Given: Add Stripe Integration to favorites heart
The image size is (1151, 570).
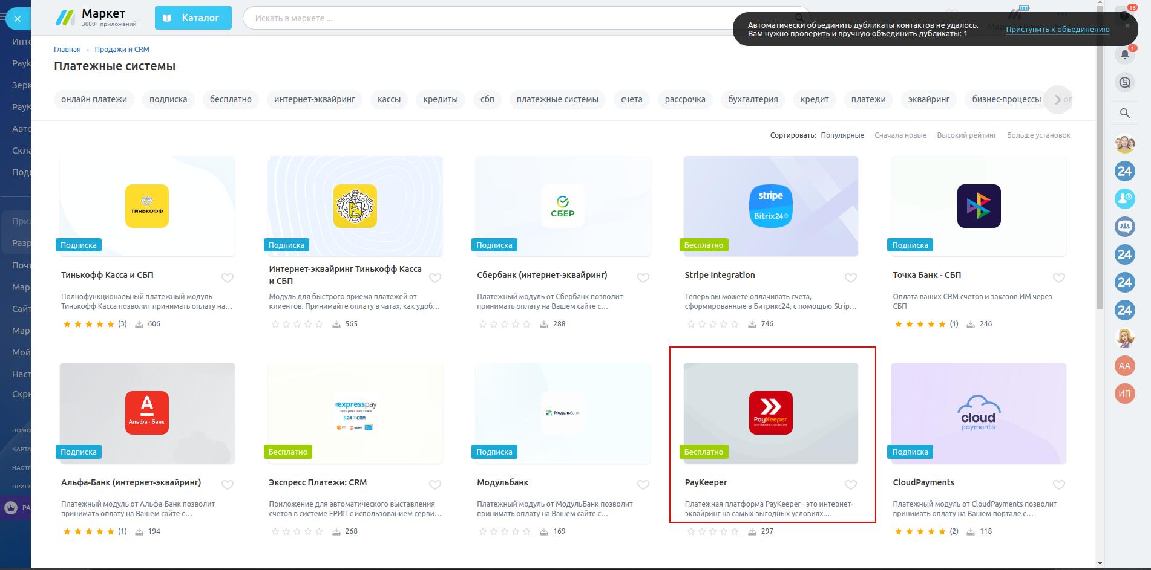Looking at the screenshot, I should (x=850, y=278).
